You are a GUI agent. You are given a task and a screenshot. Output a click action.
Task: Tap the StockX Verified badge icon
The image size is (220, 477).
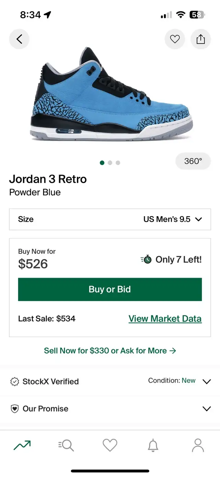[x=14, y=382]
